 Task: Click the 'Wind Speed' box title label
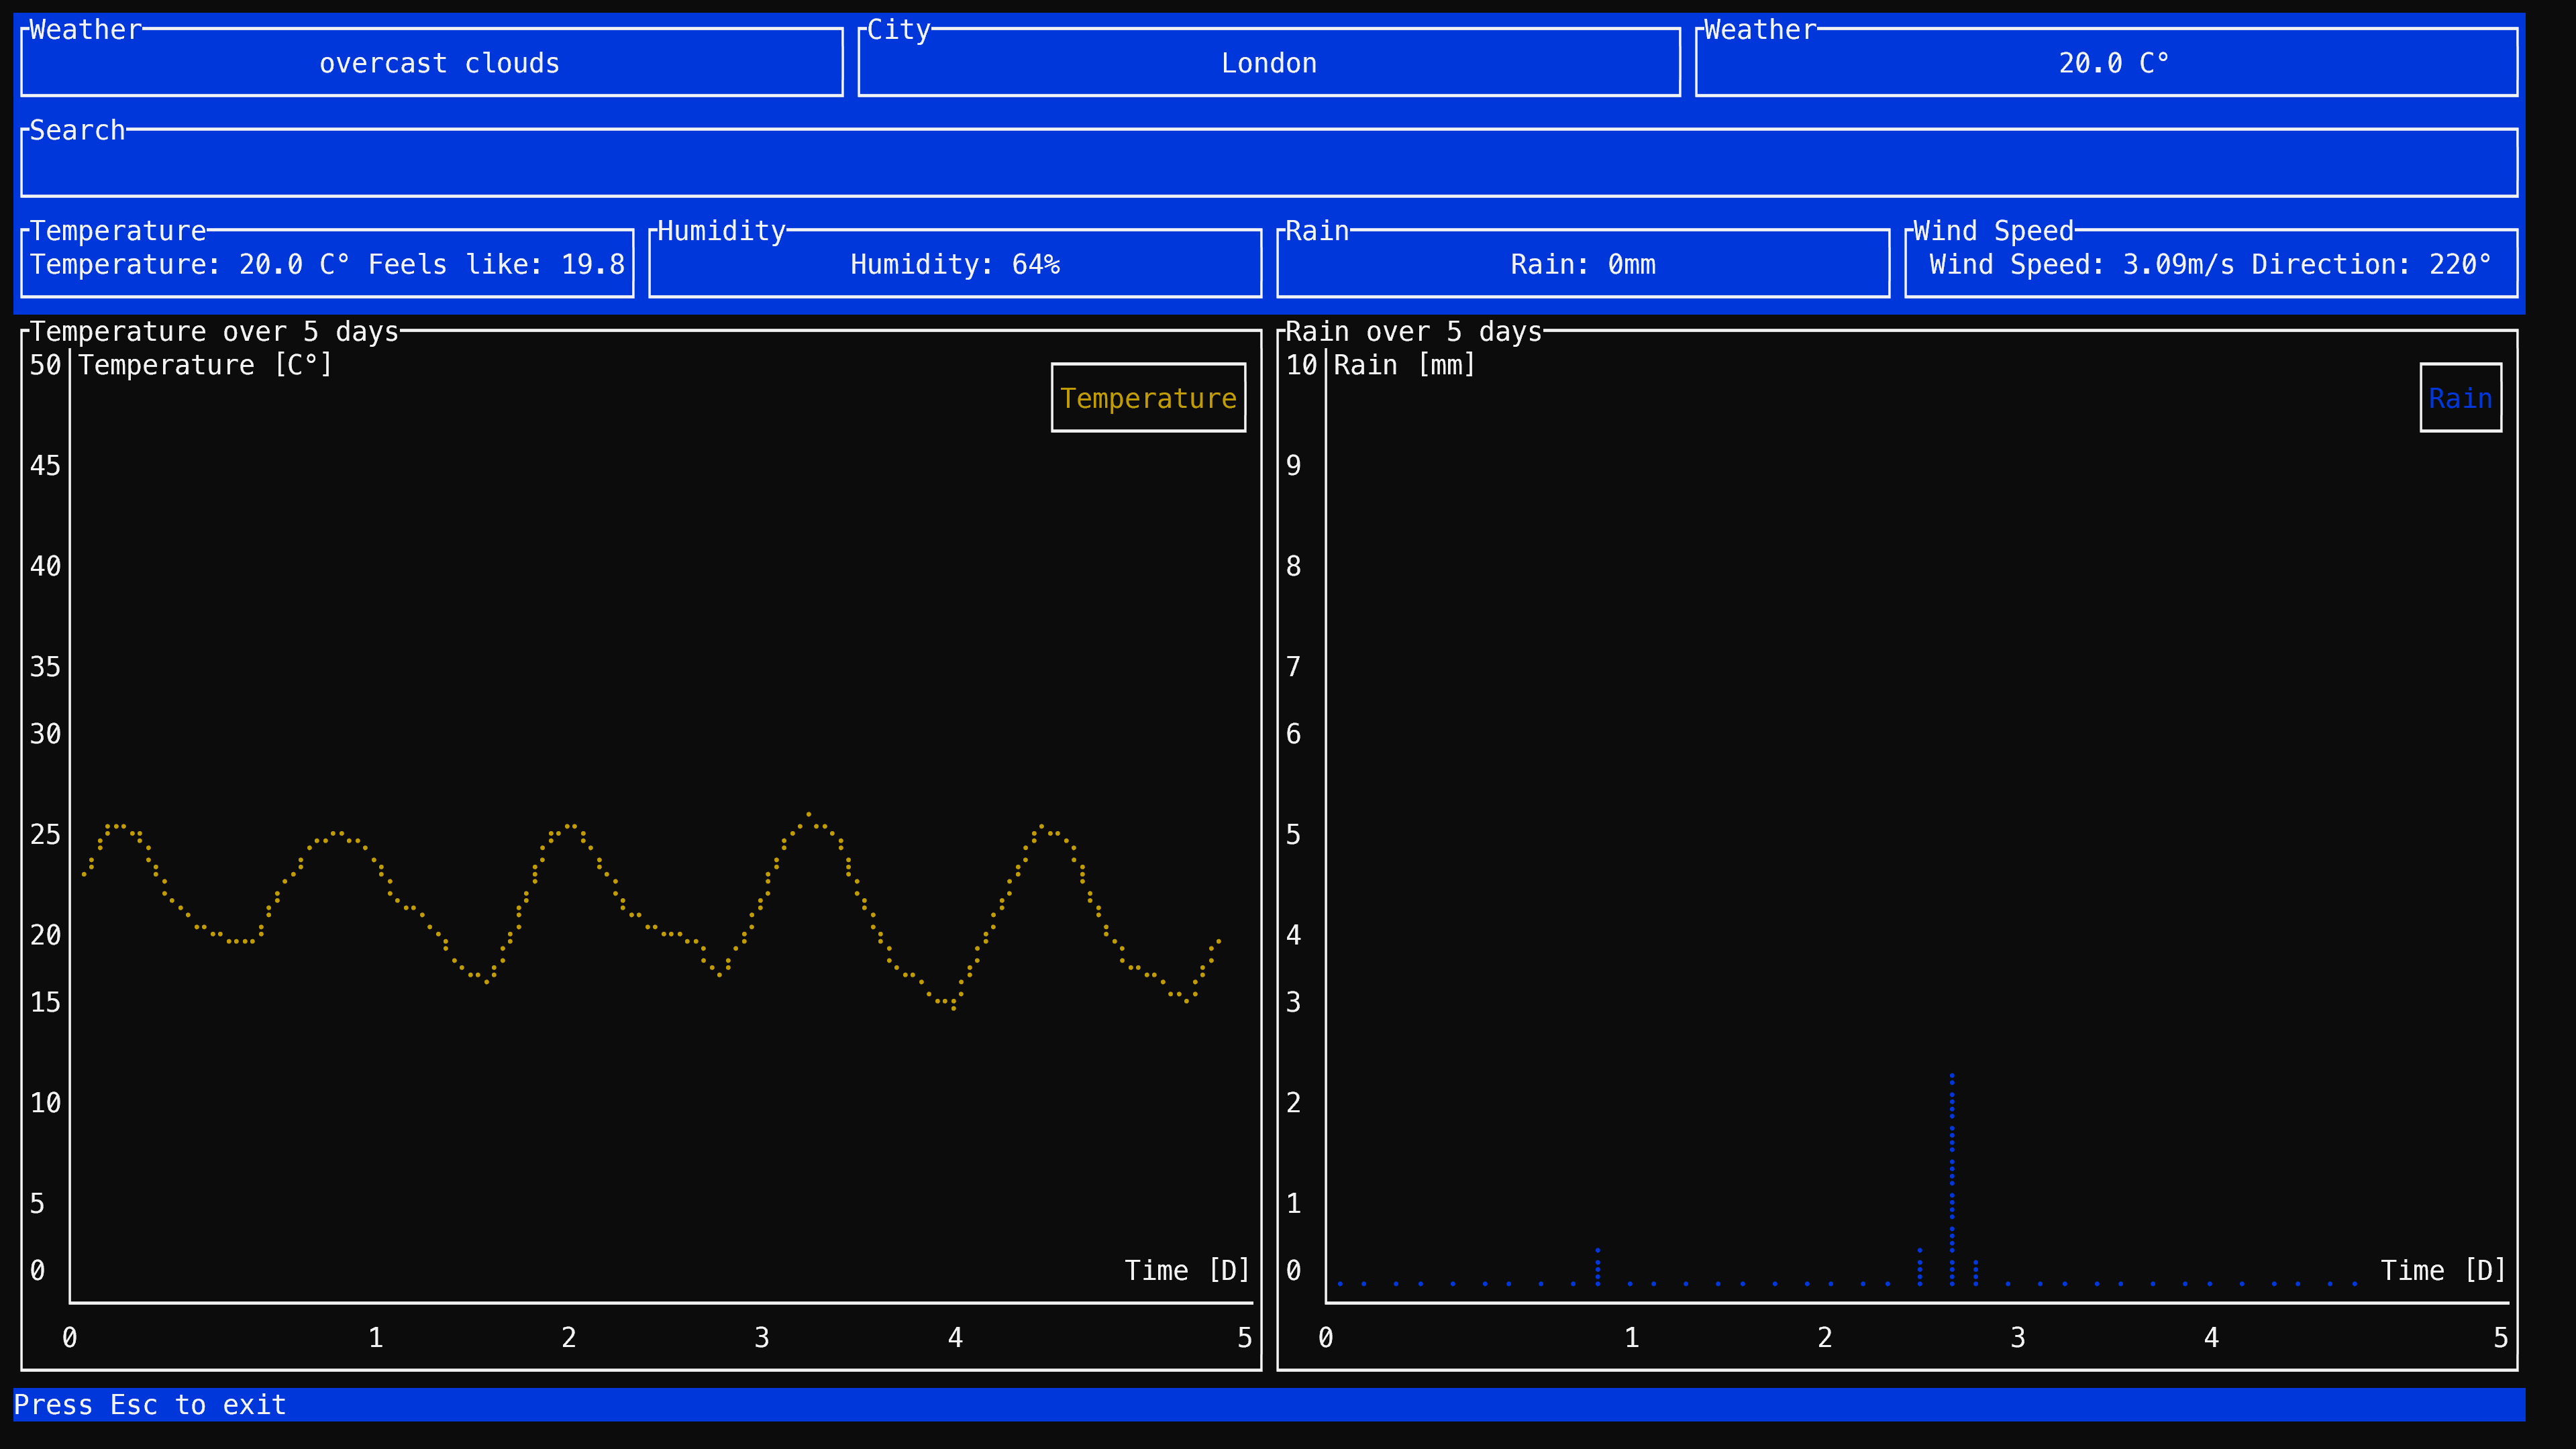click(1993, 231)
